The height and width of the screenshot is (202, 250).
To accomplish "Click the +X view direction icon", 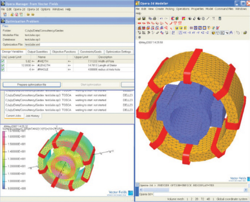I will pos(185,33).
